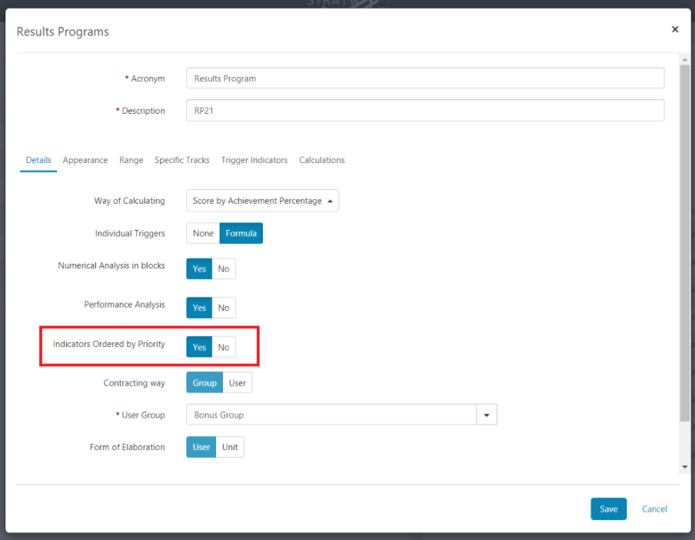
Task: Select Yes for Performance Analysis
Action: pos(199,308)
